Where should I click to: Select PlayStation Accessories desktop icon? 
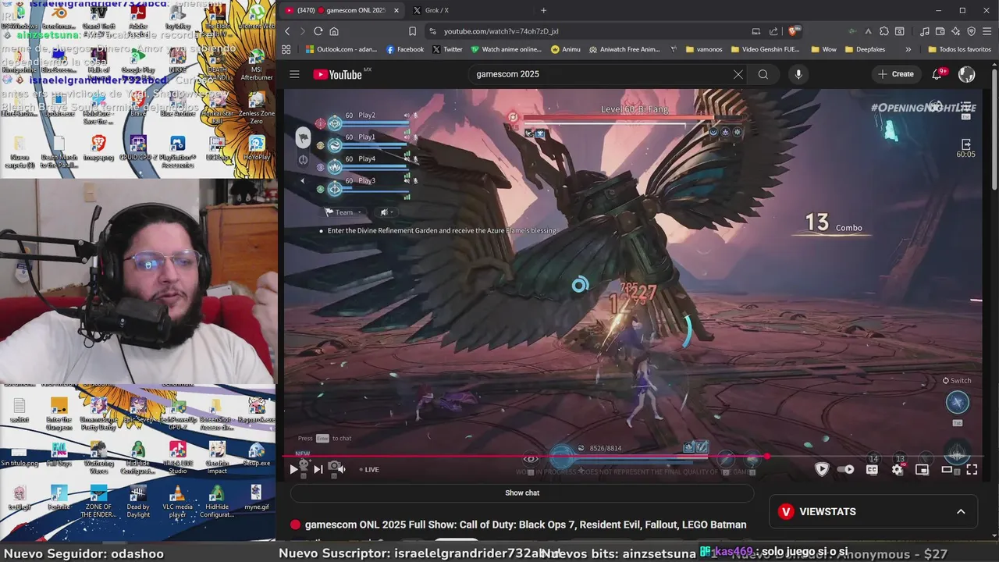[177, 152]
